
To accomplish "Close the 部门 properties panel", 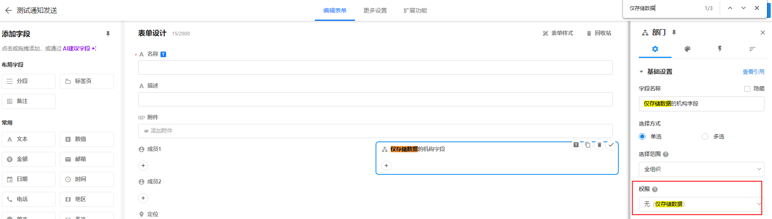I will click(763, 33).
